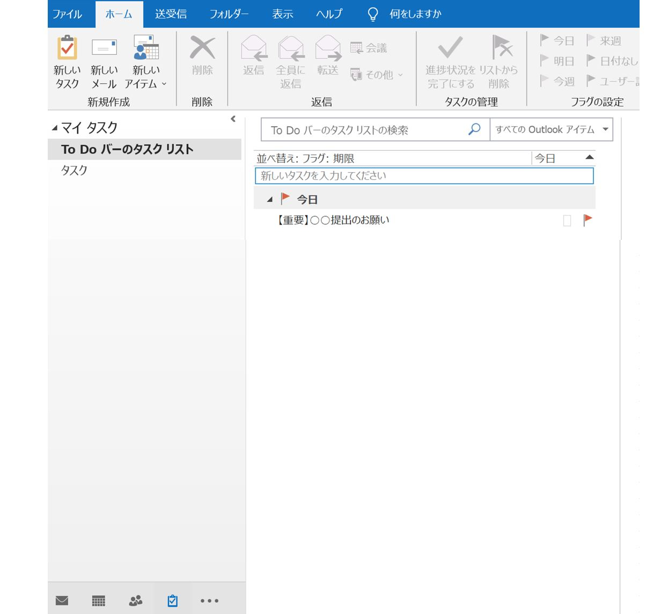The height and width of the screenshot is (614, 668).
Task: Click the 新しいタスクを入力してください field
Action: [424, 176]
